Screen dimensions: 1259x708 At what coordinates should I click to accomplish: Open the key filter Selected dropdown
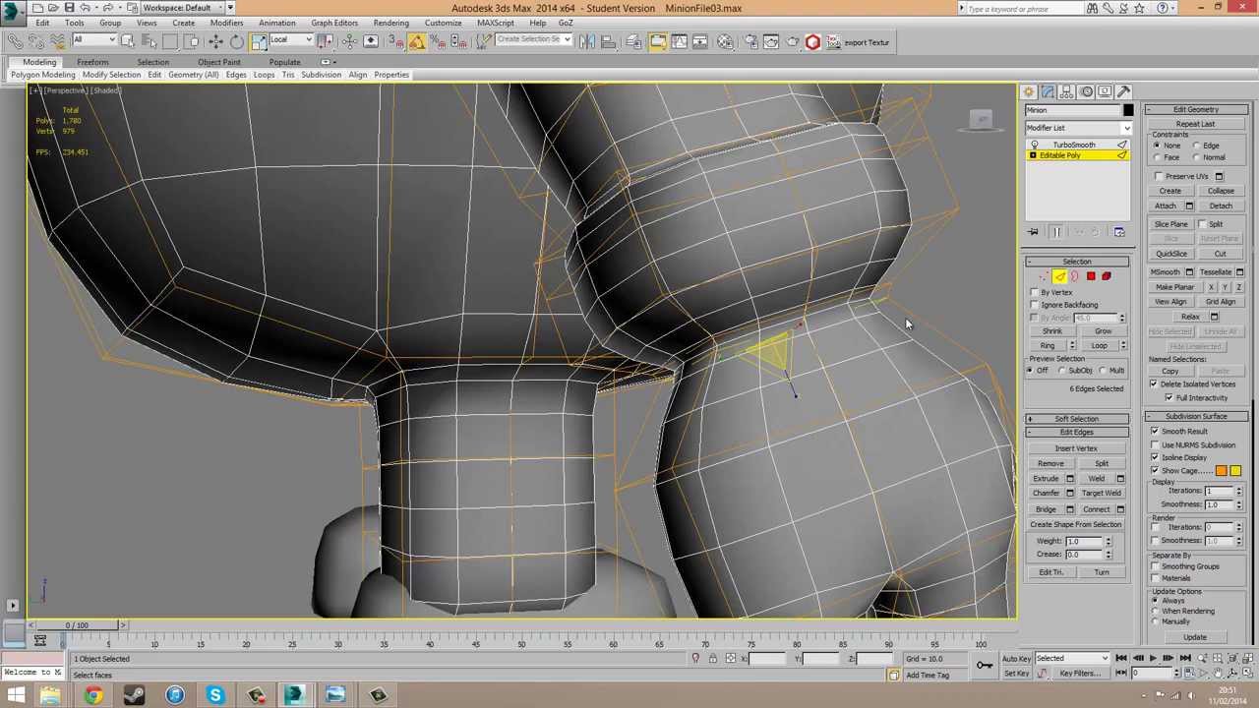click(1072, 659)
